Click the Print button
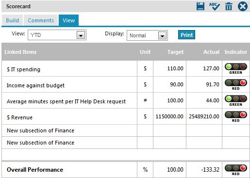Screen dimensions: 250x178 186,35
